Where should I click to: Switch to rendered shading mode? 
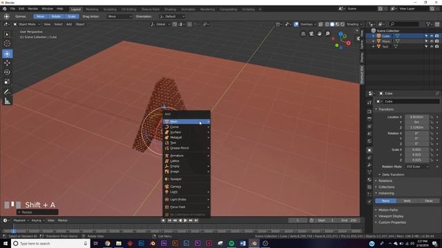coord(343,25)
